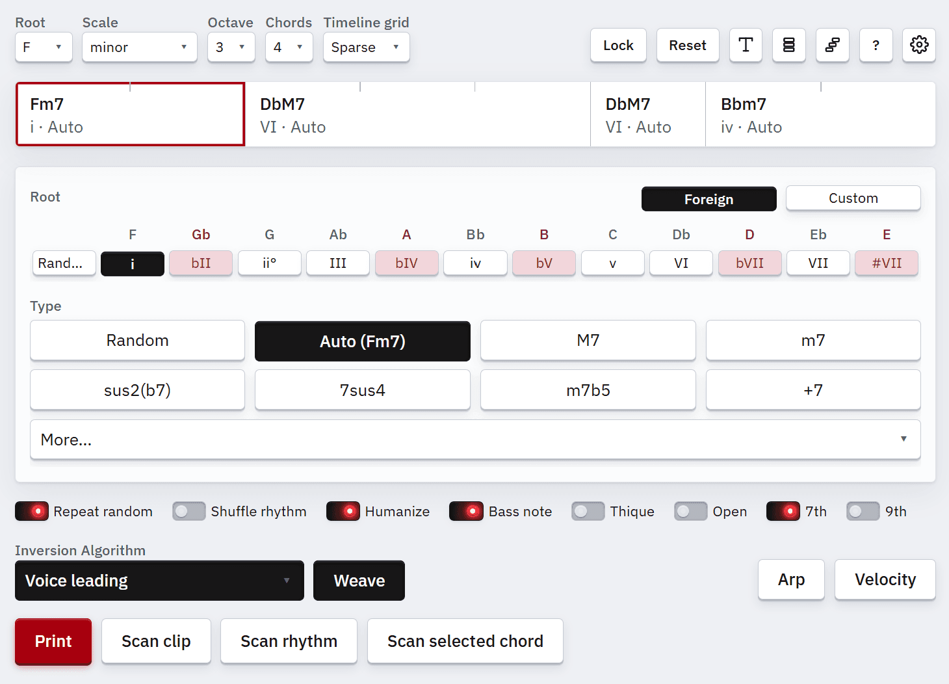Screen dimensions: 949x684
Task: Open the Timeline grid Sparse dropdown
Action: coord(367,47)
